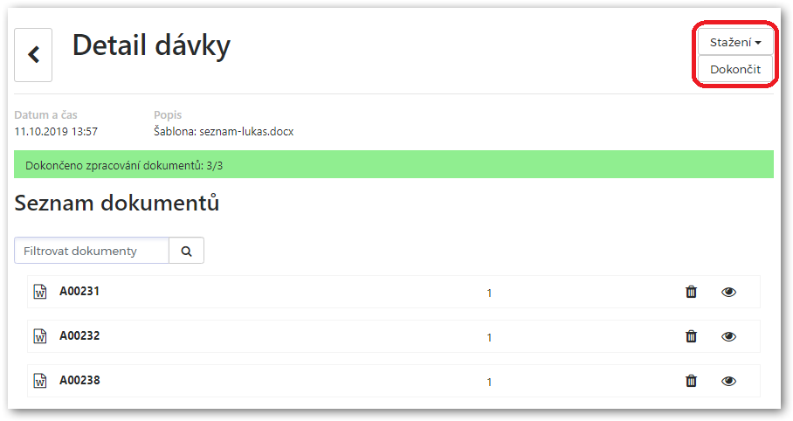
Task: Preview document A00238 with eye icon
Action: [728, 381]
